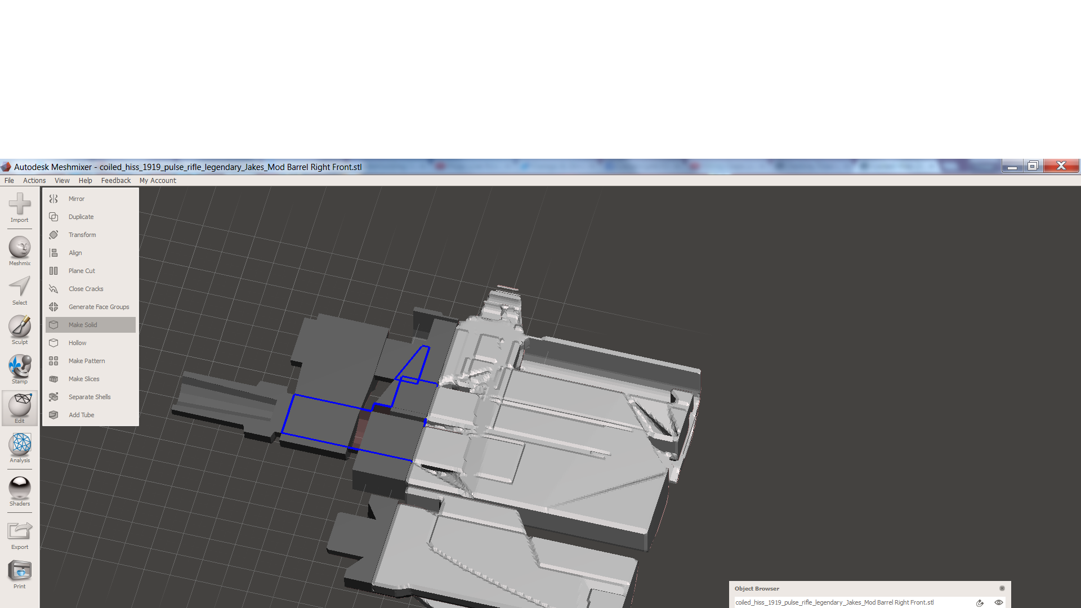Click the Make Solid icon

coord(53,325)
